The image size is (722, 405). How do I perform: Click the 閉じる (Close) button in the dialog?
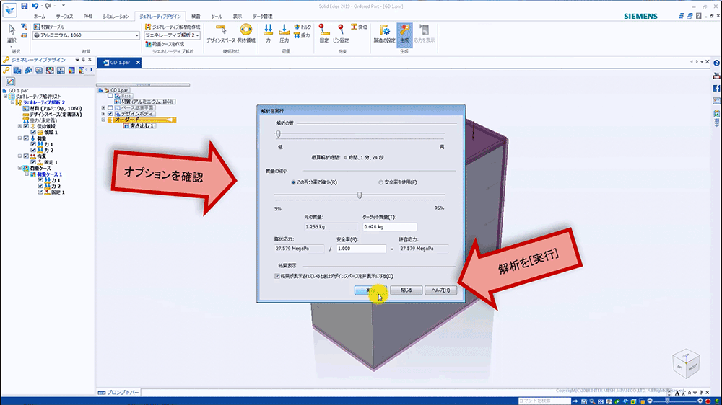pos(406,290)
